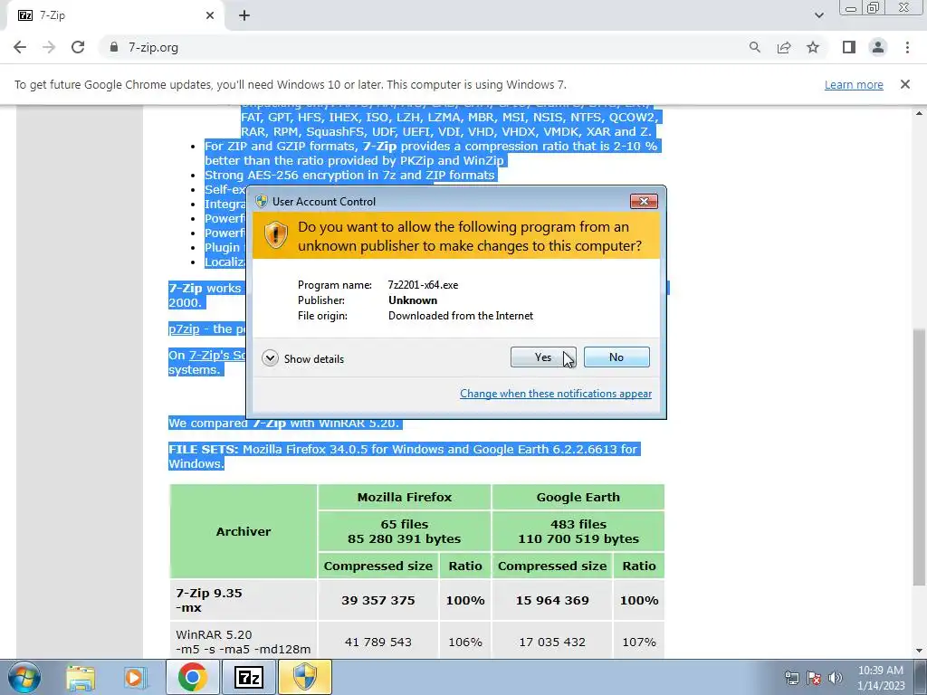The image size is (927, 695).
Task: Click the 17 035 432 table cell
Action: pos(552,642)
